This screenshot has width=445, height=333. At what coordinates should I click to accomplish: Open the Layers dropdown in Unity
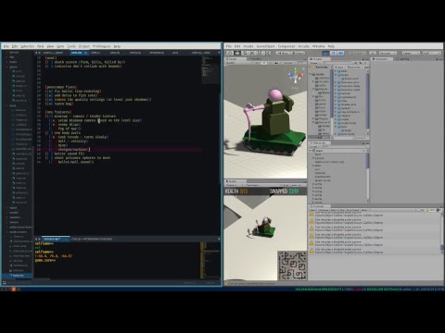click(411, 53)
